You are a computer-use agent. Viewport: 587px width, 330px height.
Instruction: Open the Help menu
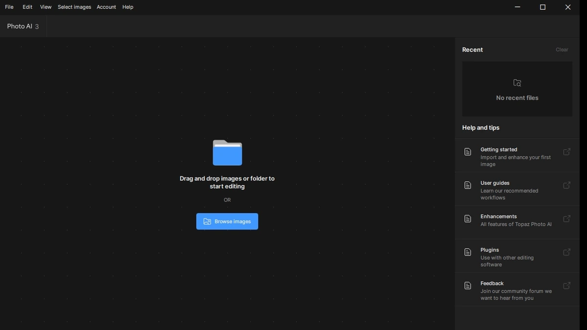coord(128,7)
